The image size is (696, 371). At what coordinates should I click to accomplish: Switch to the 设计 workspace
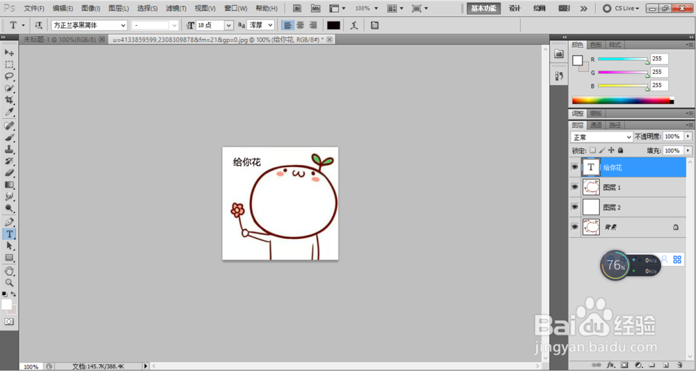point(514,8)
